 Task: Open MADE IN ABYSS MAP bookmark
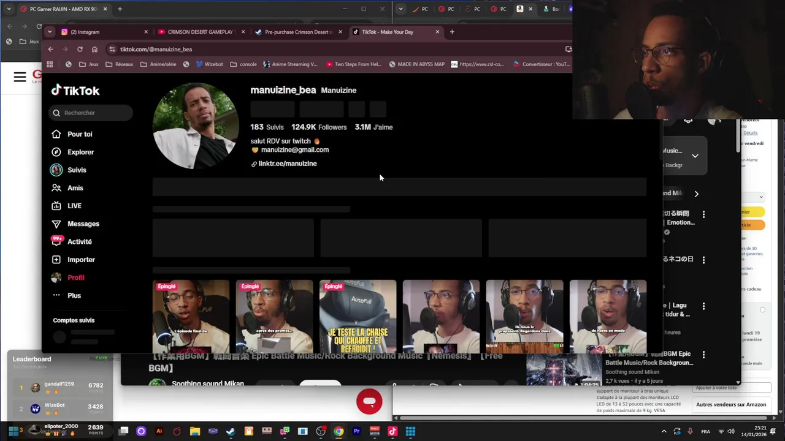click(416, 64)
